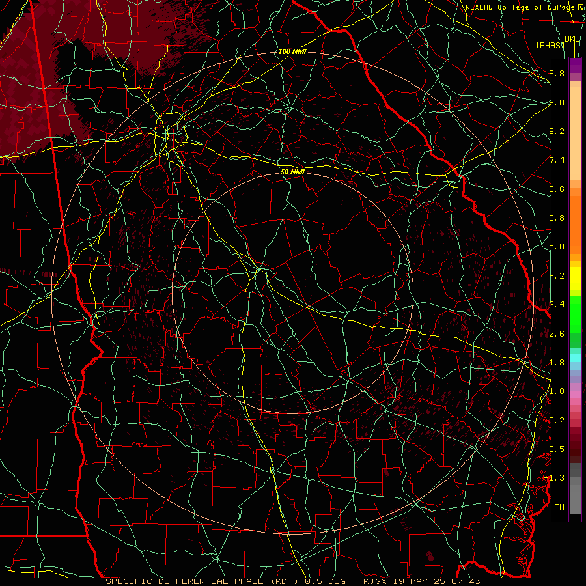This screenshot has width=586, height=586.
Task: Click the 4.2 scale label
Action: [x=557, y=276]
